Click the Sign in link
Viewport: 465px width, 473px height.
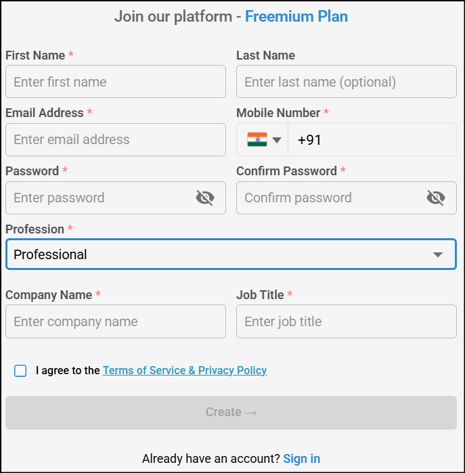[x=301, y=459]
